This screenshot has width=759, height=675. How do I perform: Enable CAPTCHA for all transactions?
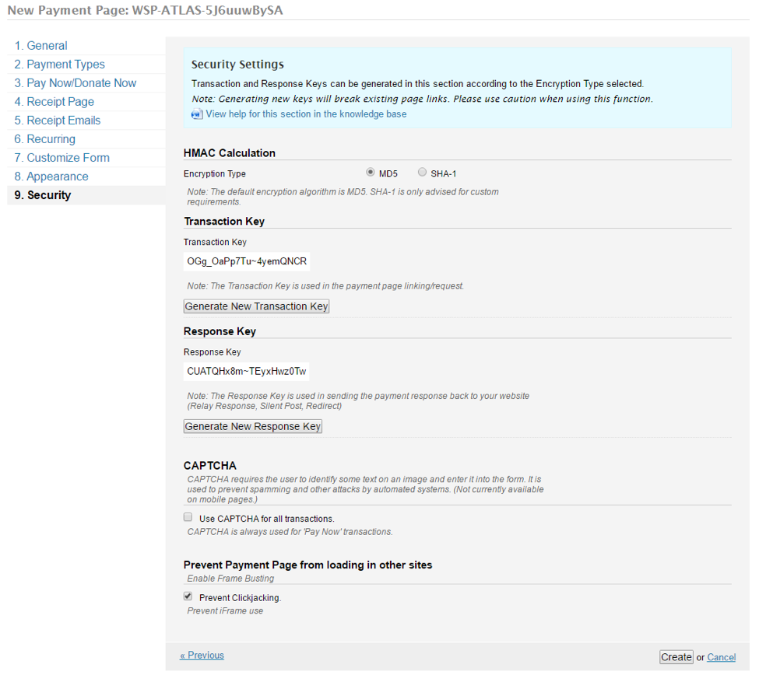point(188,516)
